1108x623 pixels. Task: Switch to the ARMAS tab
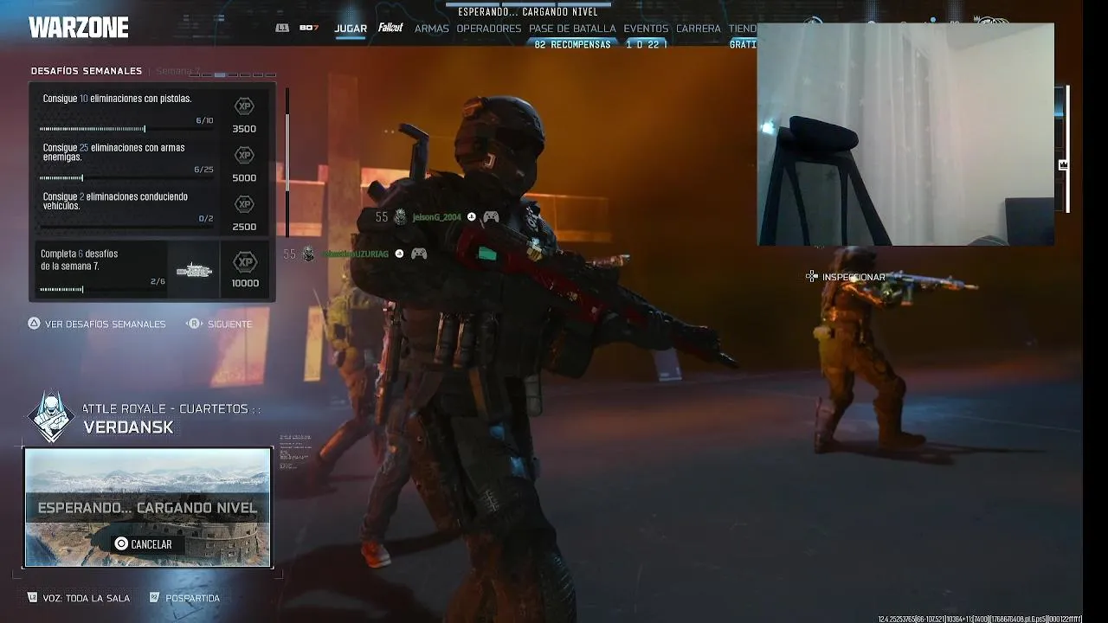point(432,29)
